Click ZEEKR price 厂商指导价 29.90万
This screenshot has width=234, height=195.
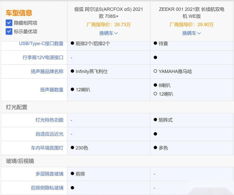point(191,25)
